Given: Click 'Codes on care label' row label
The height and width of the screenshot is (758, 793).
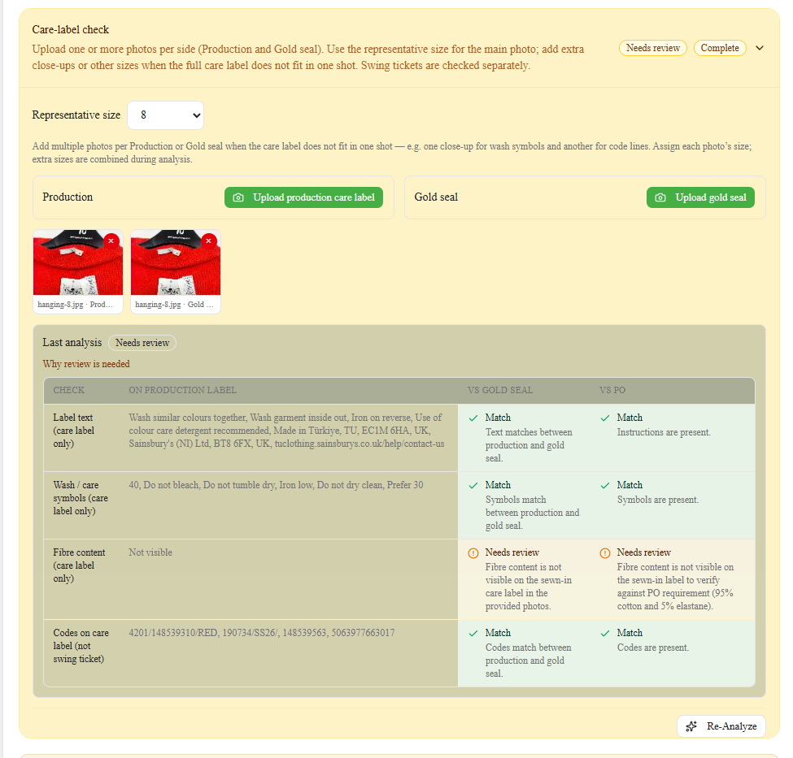Looking at the screenshot, I should pyautogui.click(x=81, y=646).
